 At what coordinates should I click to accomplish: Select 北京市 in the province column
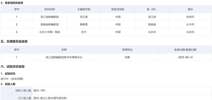[x=152, y=32]
